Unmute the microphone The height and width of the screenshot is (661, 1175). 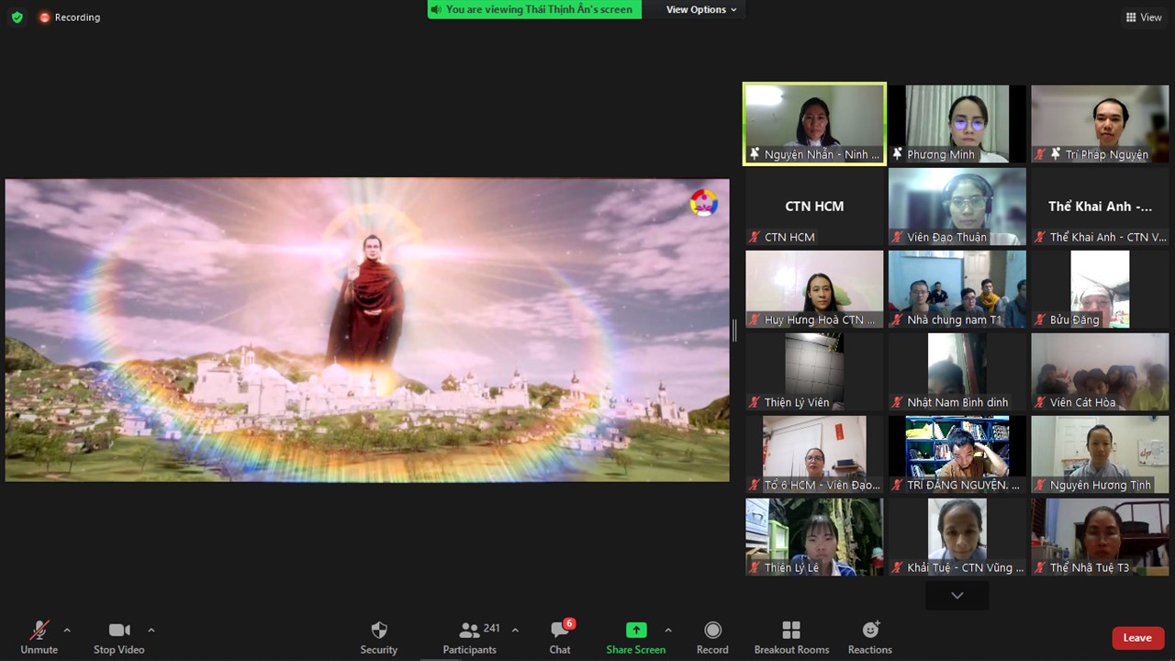[x=39, y=637]
